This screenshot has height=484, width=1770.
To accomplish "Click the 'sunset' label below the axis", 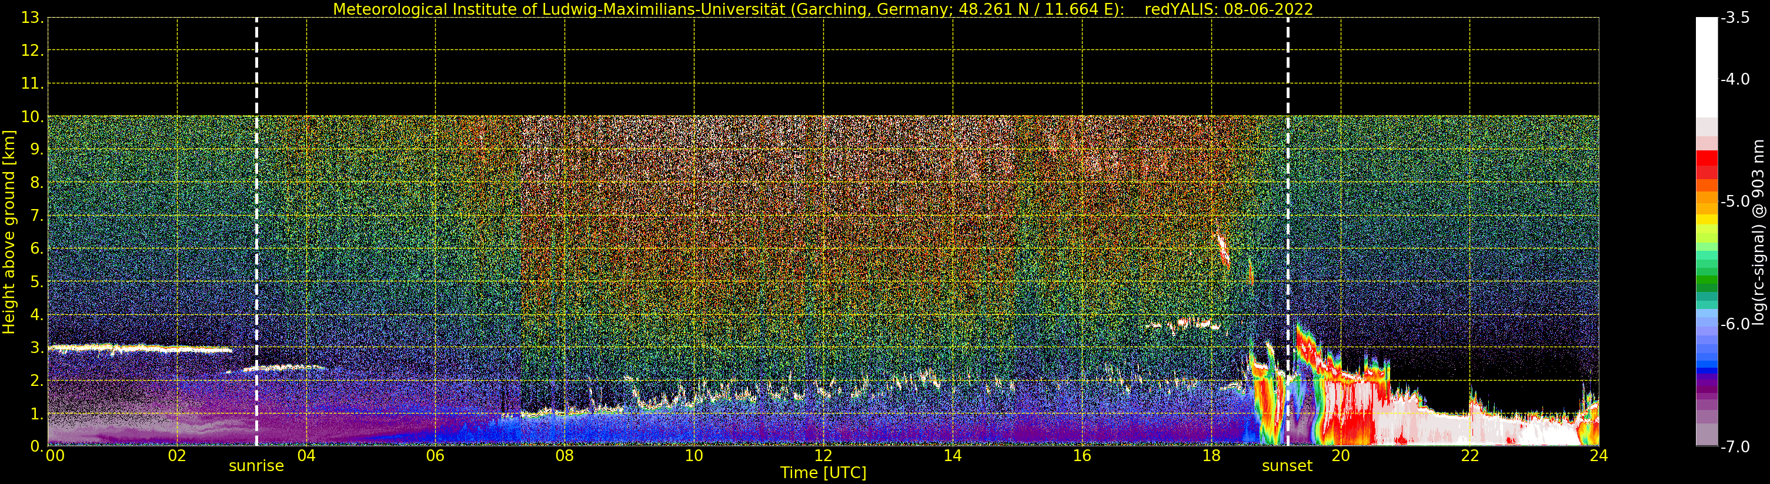I will (1287, 466).
